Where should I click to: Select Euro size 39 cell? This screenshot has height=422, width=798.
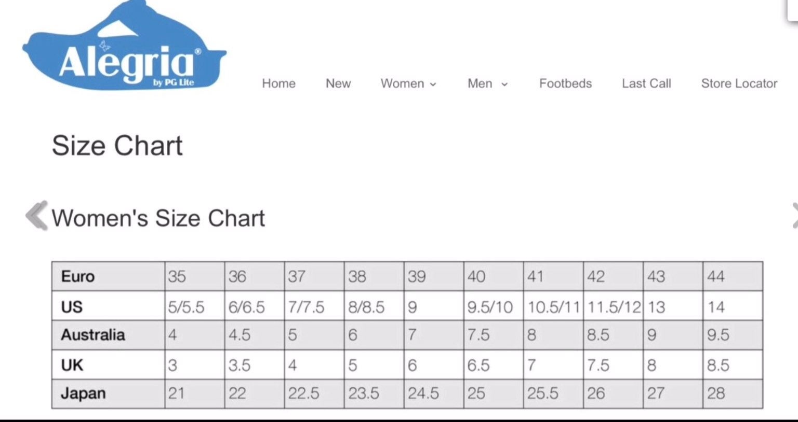434,276
